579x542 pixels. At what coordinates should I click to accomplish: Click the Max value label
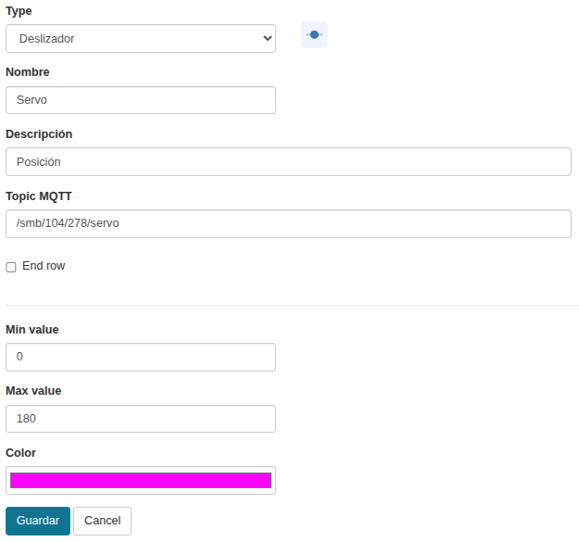(x=33, y=391)
